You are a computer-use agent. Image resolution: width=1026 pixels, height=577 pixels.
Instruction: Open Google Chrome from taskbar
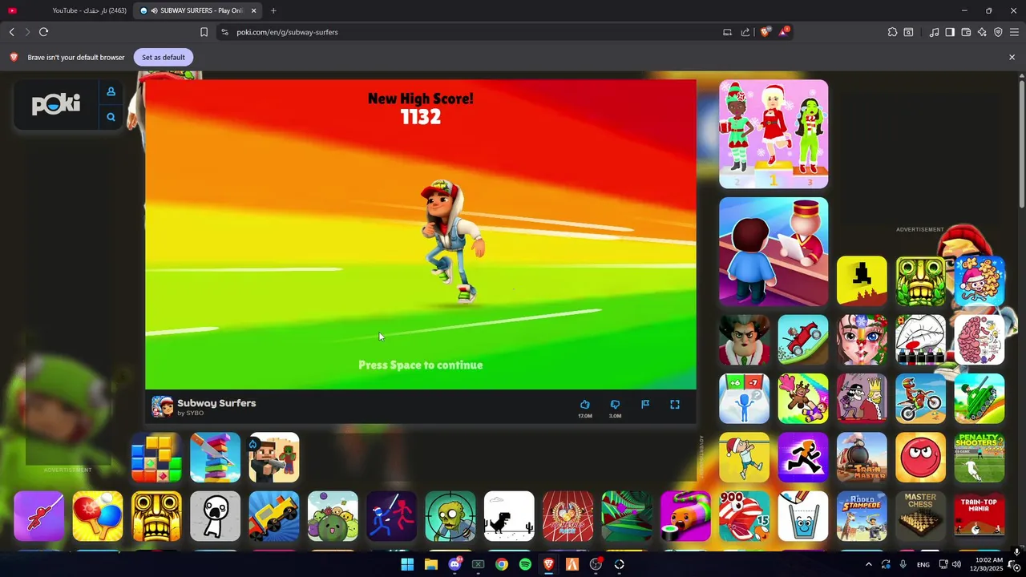coord(502,564)
